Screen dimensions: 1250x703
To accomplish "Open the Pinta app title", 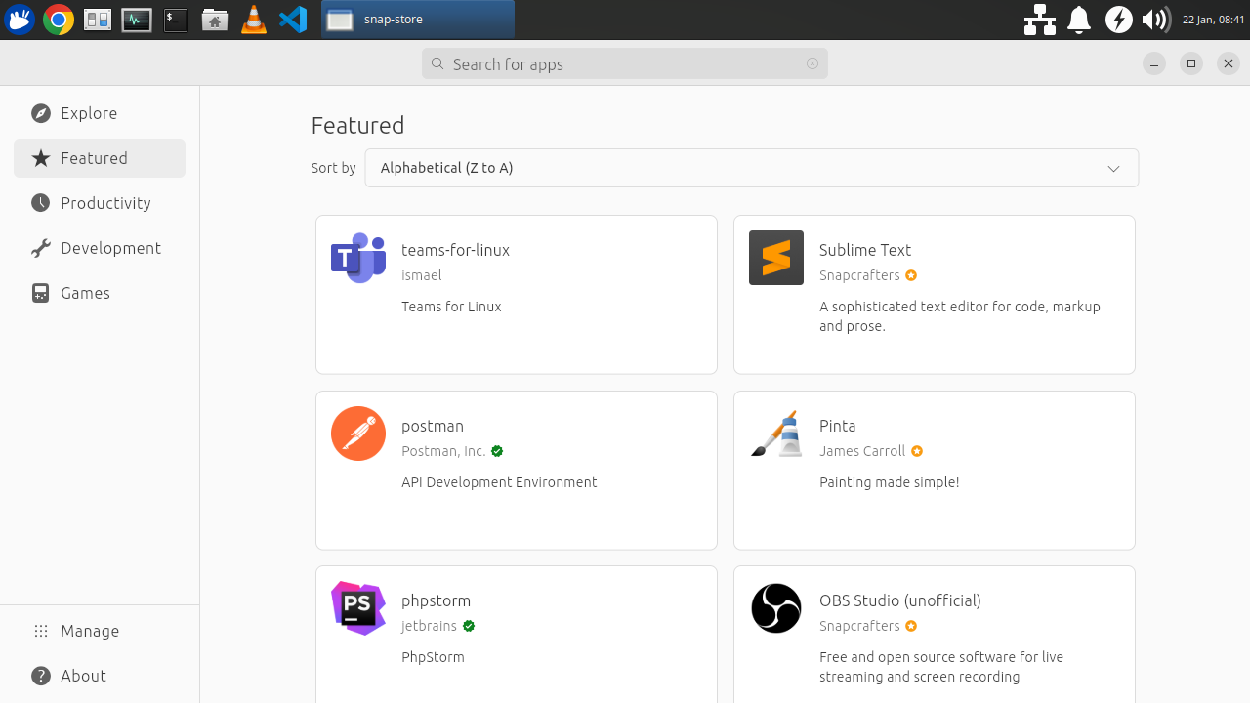I will (x=838, y=426).
